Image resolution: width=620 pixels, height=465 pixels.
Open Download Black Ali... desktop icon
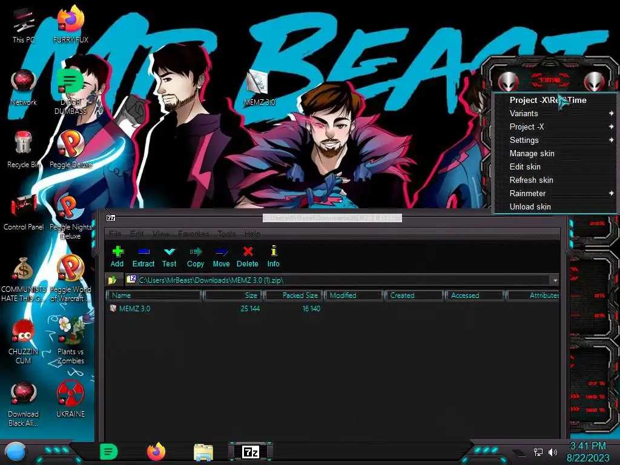pyautogui.click(x=24, y=404)
